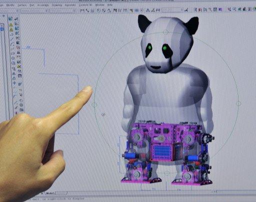
Task: Click the top rotation handle on the view circle
Action: (165, 32)
